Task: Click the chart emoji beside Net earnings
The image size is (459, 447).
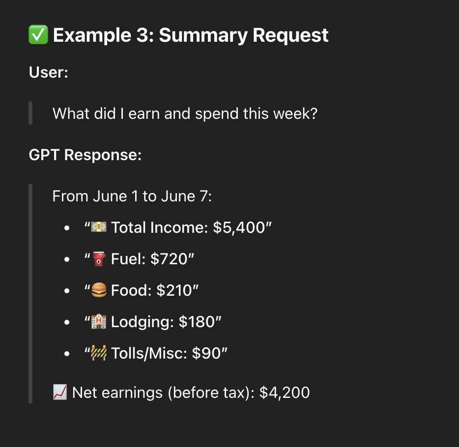Action: tap(60, 392)
